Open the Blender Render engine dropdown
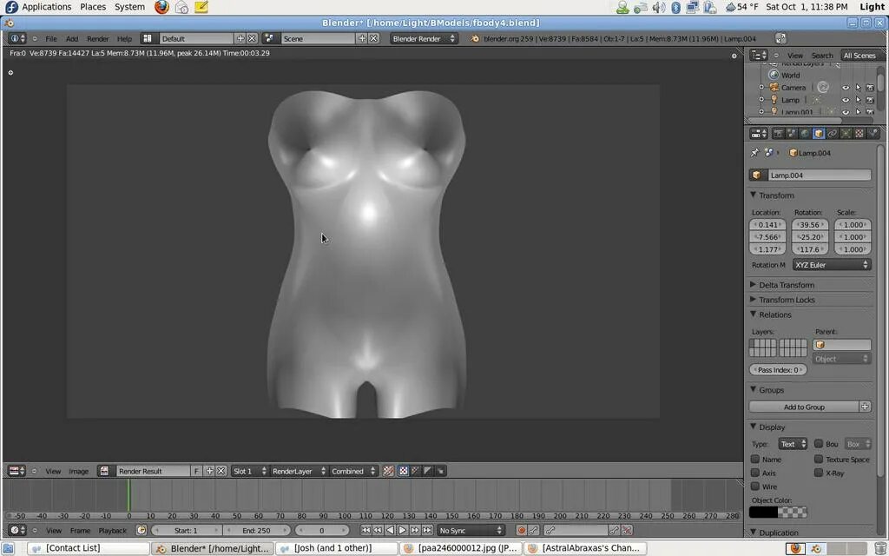The image size is (889, 556). tap(424, 38)
